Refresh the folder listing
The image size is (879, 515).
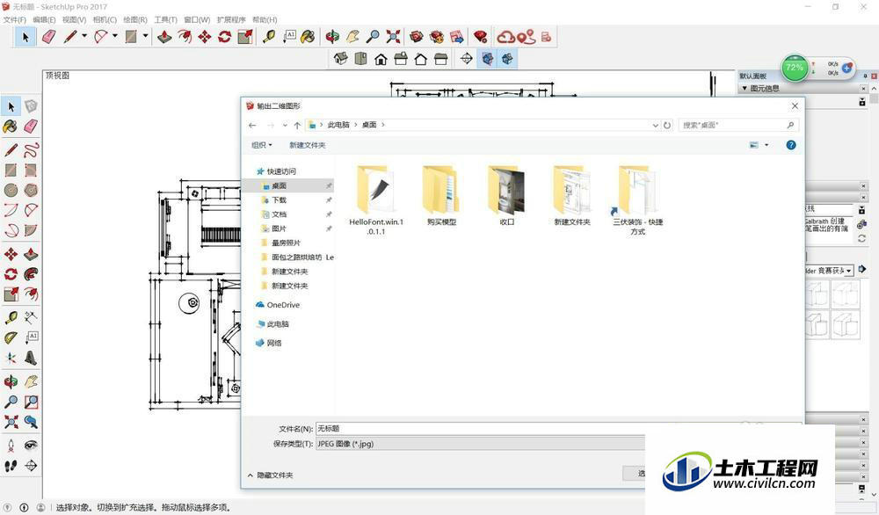(x=667, y=125)
